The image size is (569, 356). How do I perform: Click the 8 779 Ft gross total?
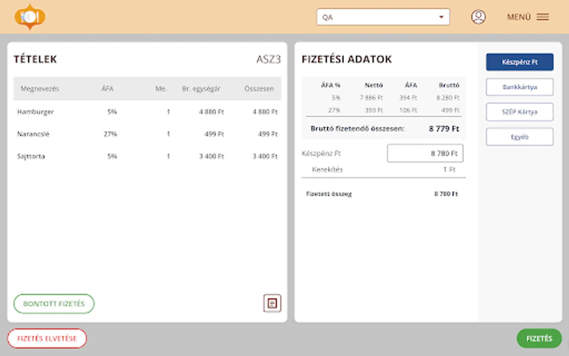tap(444, 129)
